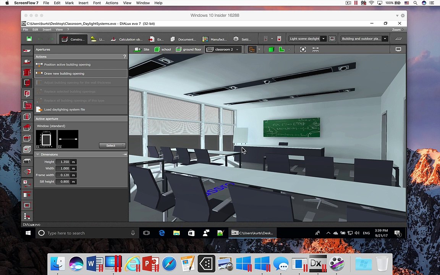Expand the classroom 2 room dropdown
The width and height of the screenshot is (440, 275).
[237, 50]
